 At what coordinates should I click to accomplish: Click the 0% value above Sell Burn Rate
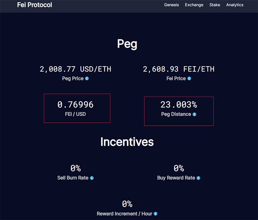pyautogui.click(x=75, y=168)
